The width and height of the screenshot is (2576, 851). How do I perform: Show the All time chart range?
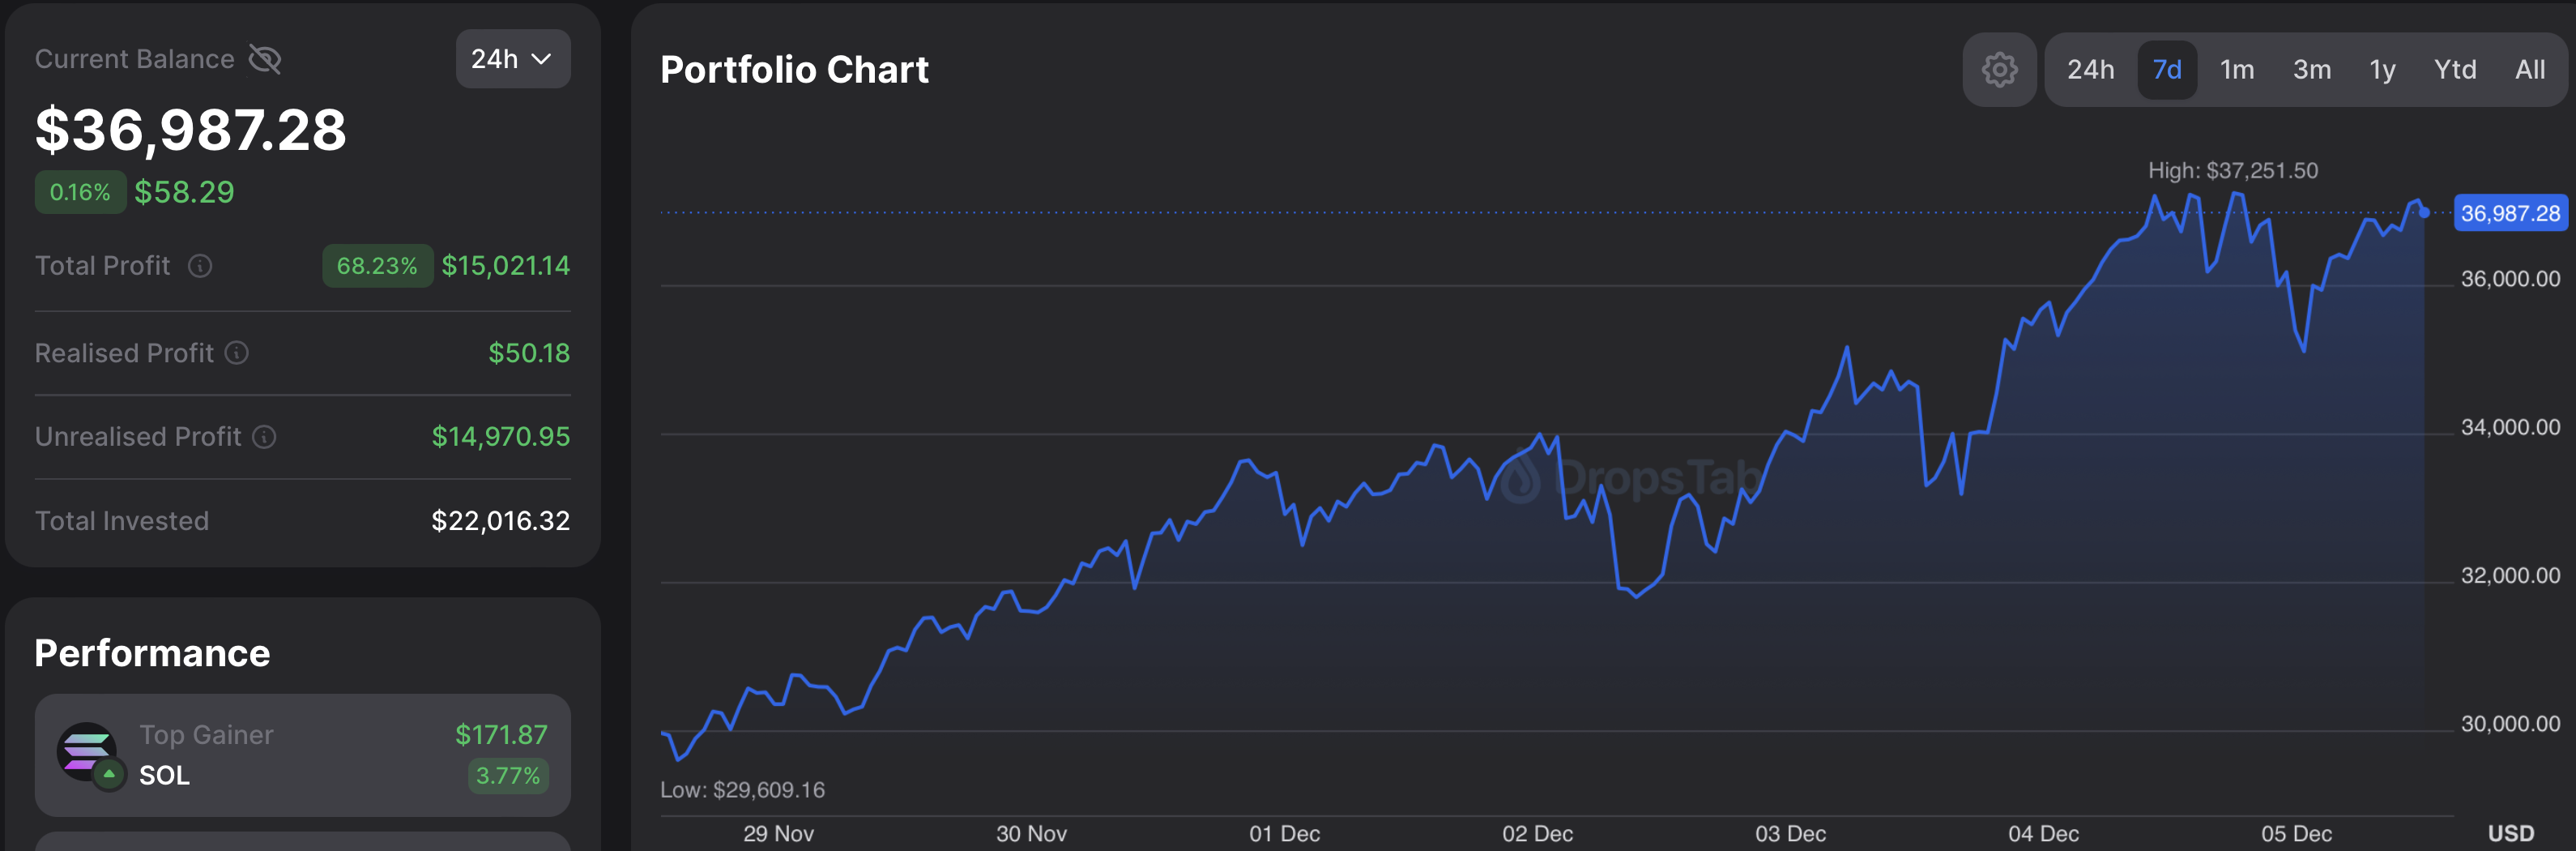[x=2530, y=70]
